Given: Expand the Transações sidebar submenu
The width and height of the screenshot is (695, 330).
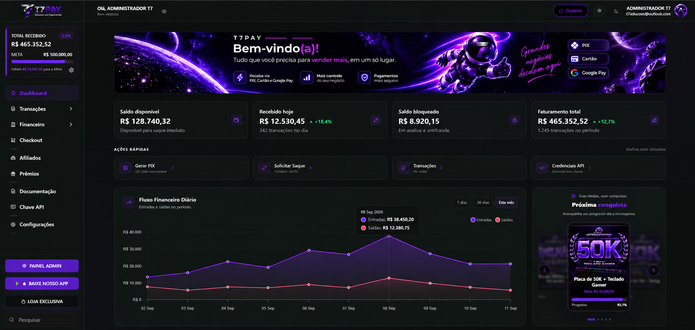Looking at the screenshot, I should pyautogui.click(x=71, y=109).
